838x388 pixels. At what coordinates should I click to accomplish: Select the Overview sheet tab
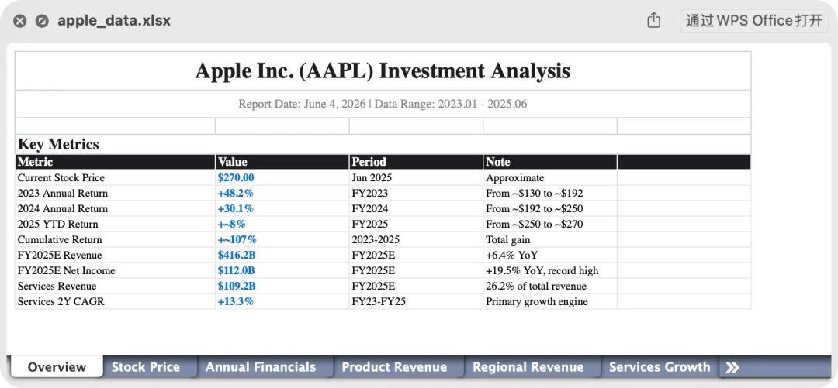[x=57, y=367]
